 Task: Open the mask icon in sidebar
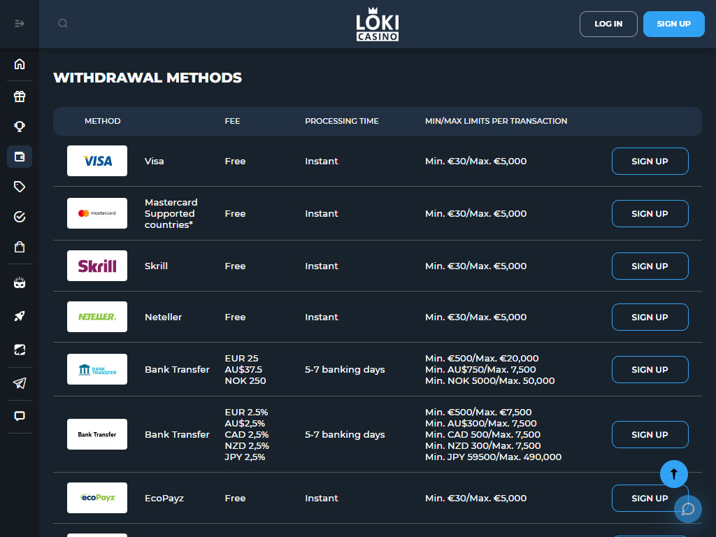click(x=20, y=283)
